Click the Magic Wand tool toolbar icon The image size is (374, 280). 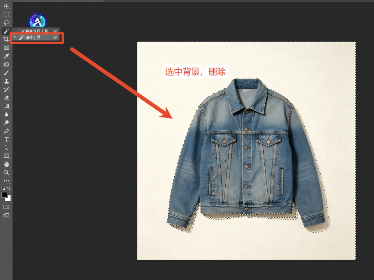click(7, 31)
